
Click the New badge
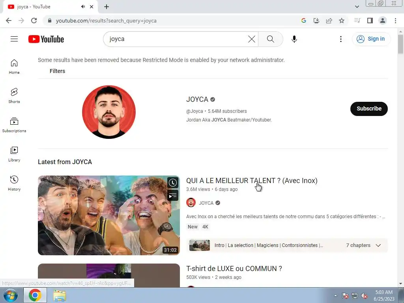click(193, 227)
